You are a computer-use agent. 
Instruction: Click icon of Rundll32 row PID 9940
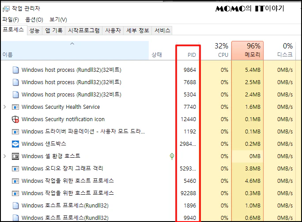[x=15, y=218]
